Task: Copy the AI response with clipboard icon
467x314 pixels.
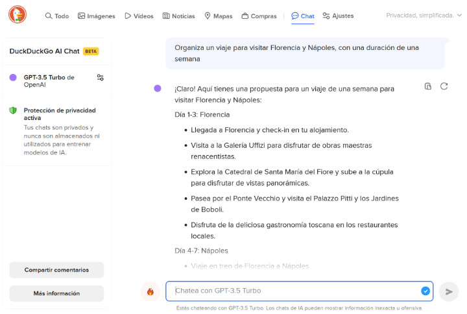Action: click(428, 86)
